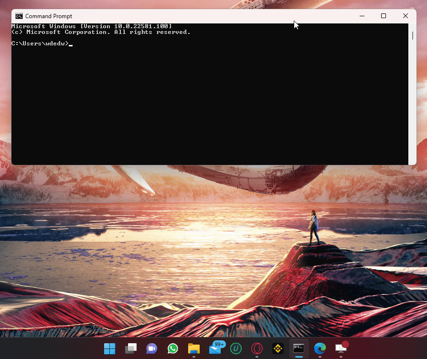
Task: Open File Explorer from the taskbar
Action: click(x=193, y=348)
